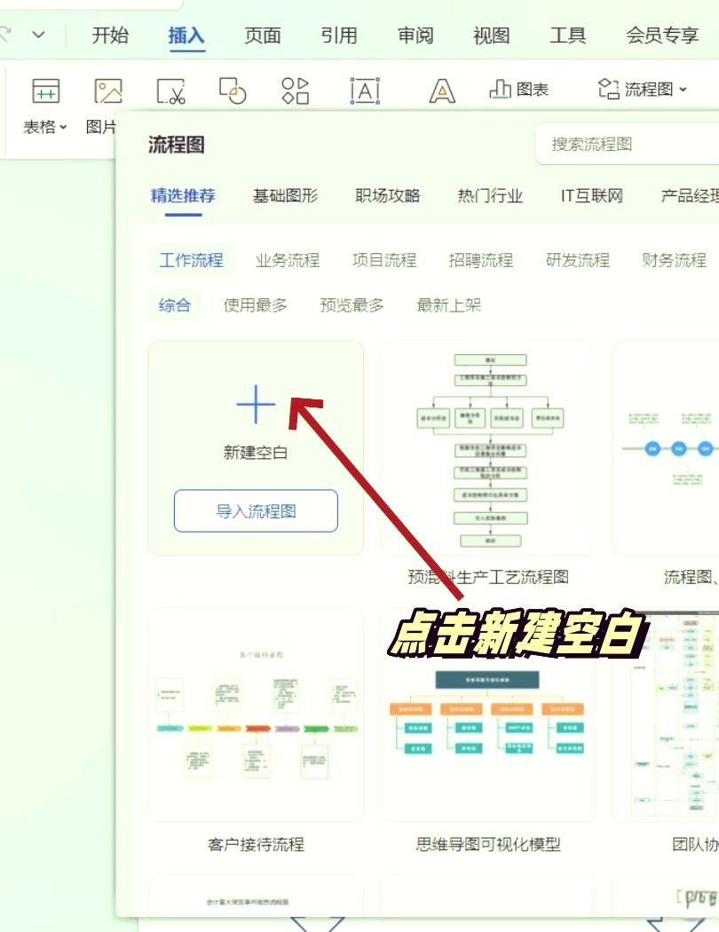Open the 会员专享 tab
Screen dimensions: 719x932
pyautogui.click(x=662, y=36)
